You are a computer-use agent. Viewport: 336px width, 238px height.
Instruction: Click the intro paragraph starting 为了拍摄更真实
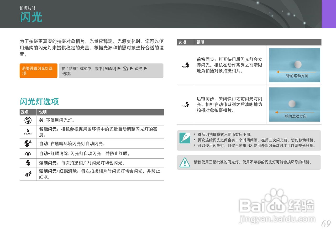click(92, 48)
